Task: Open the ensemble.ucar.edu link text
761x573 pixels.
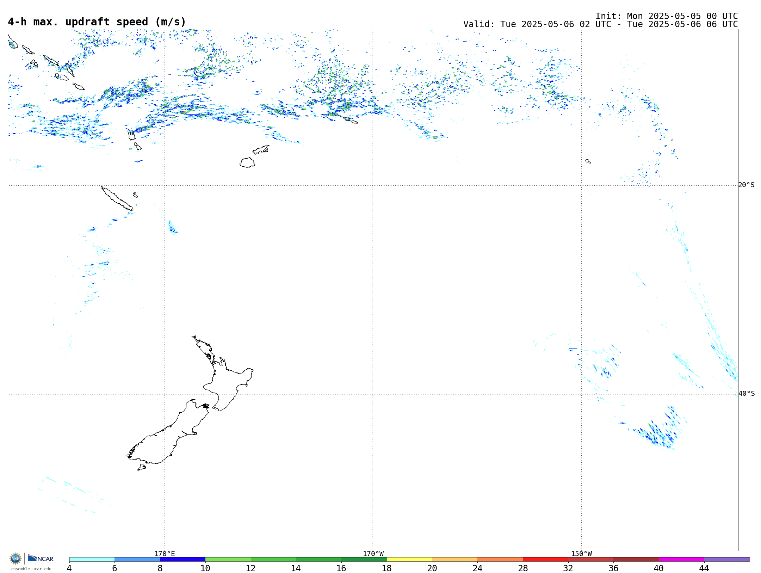Action: (x=31, y=569)
